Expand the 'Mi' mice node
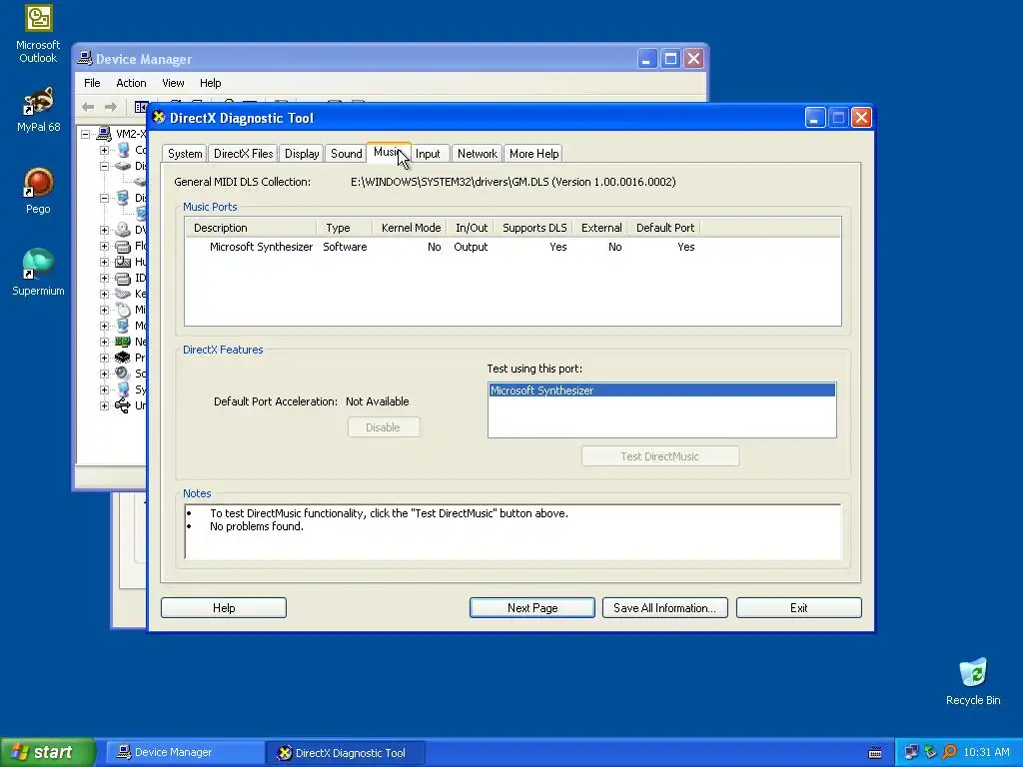 coord(104,310)
